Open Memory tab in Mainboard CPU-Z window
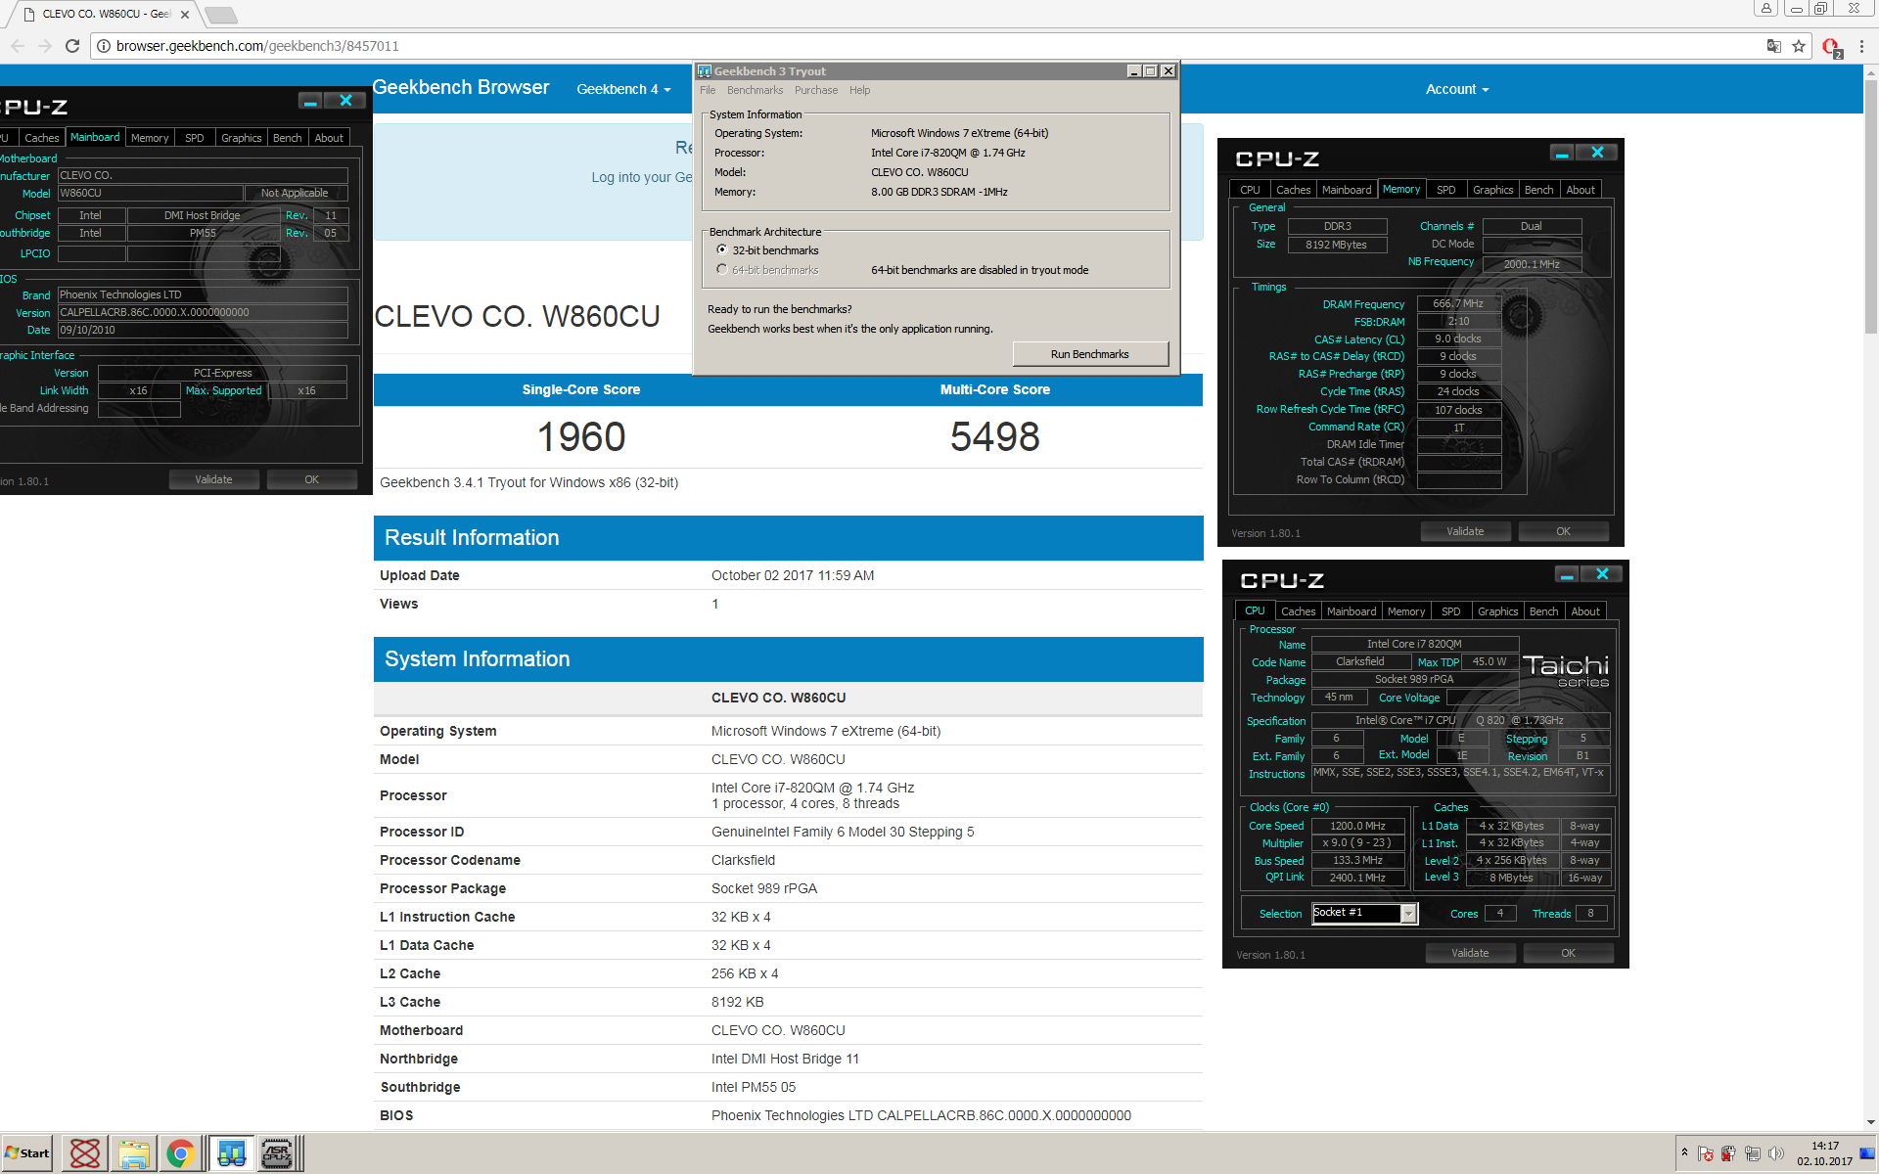 (x=150, y=138)
